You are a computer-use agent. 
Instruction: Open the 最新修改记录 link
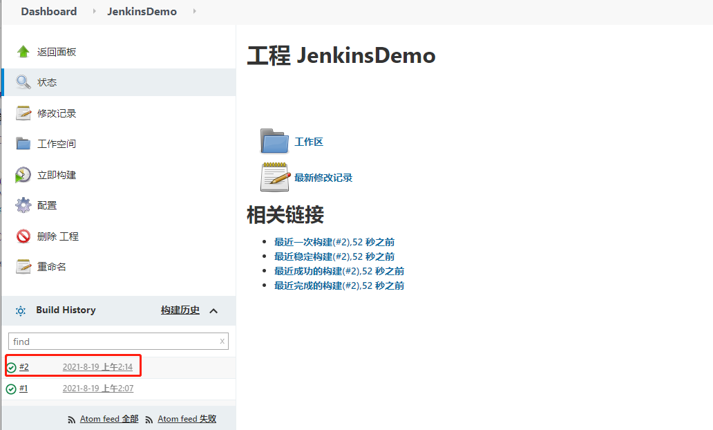coord(323,178)
